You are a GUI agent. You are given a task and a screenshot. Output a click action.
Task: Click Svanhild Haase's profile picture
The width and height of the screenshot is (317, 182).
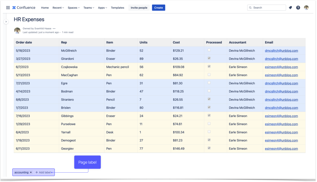(x=17, y=30)
